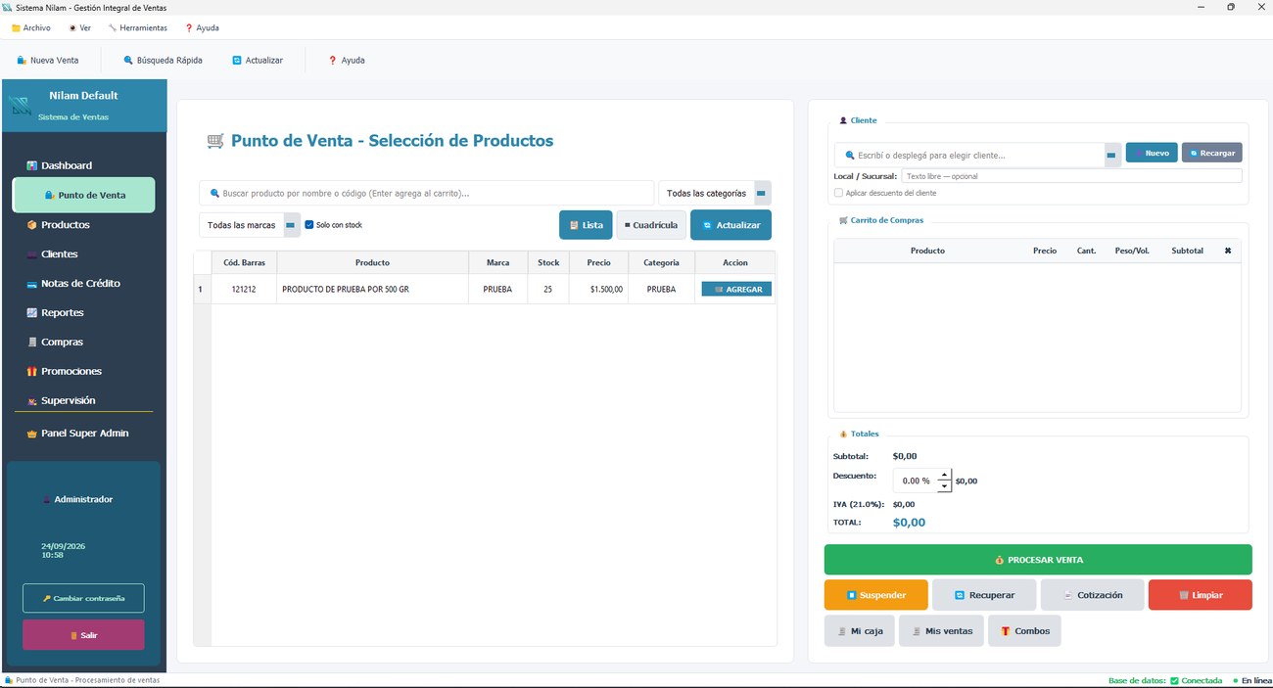This screenshot has width=1273, height=688.
Task: Click the Totales section icon
Action: click(843, 434)
